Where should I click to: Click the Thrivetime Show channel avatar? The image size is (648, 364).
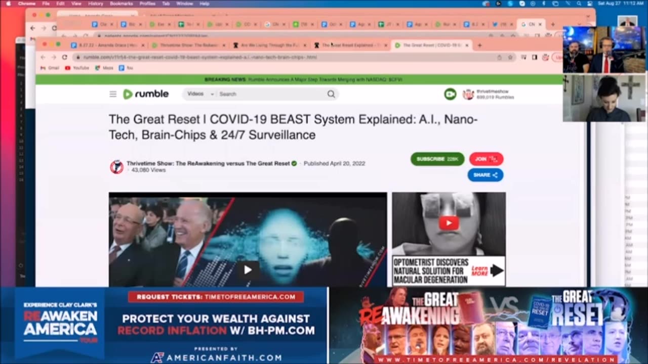pyautogui.click(x=116, y=167)
